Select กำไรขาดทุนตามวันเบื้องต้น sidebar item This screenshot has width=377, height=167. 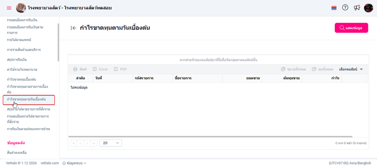tap(29, 100)
